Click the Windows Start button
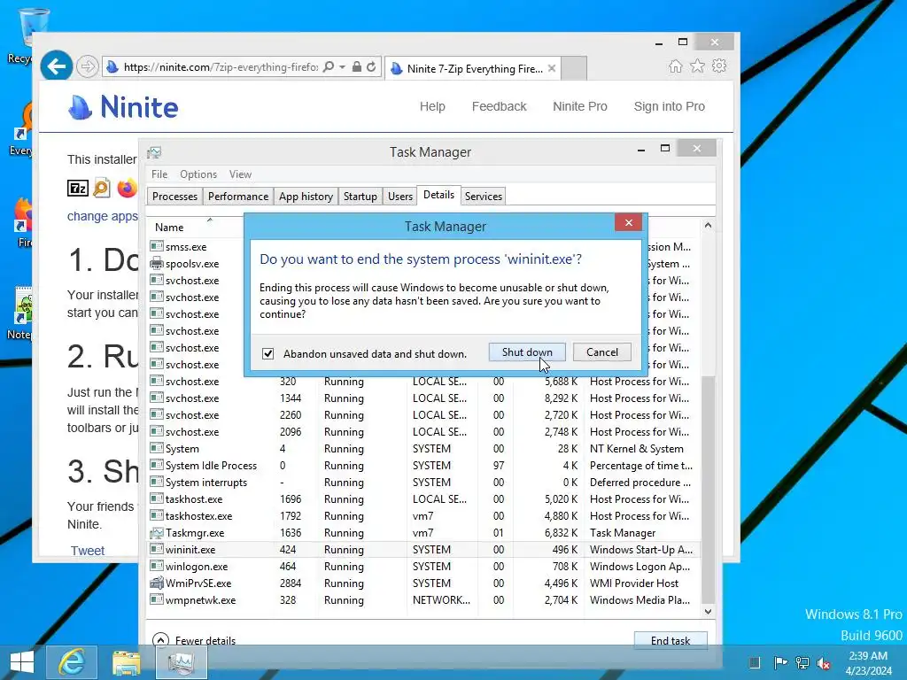907x680 pixels. pos(22,662)
